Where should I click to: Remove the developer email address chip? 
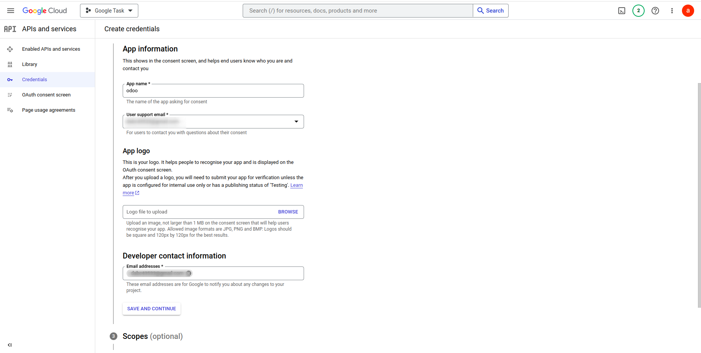point(189,273)
